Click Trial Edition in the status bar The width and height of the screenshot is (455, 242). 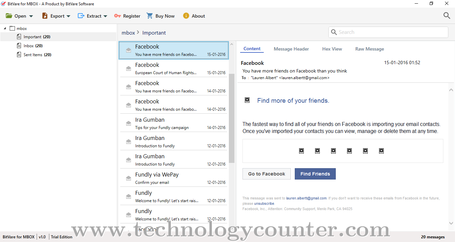coord(62,237)
